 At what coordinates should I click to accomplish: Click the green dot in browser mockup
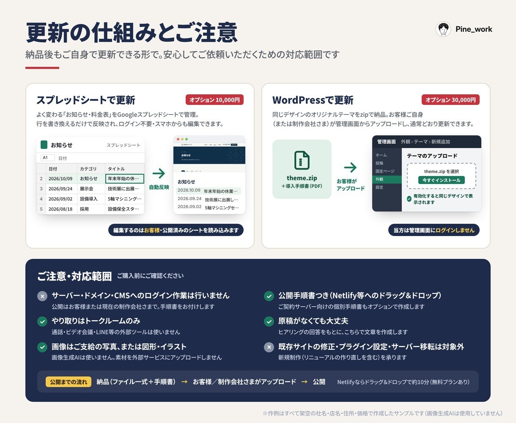pos(187,139)
